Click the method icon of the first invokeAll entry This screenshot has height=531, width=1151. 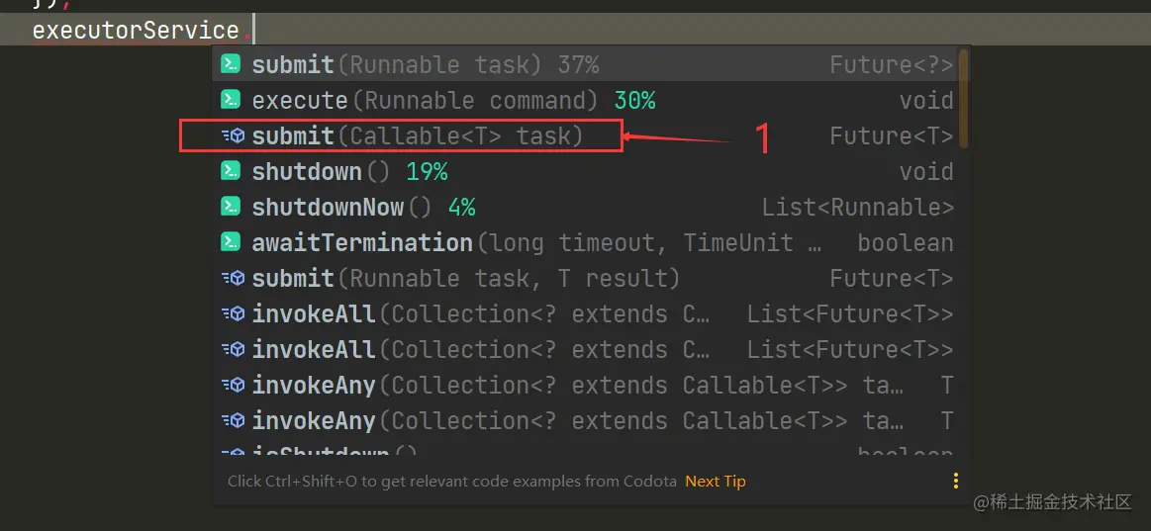pyautogui.click(x=233, y=313)
